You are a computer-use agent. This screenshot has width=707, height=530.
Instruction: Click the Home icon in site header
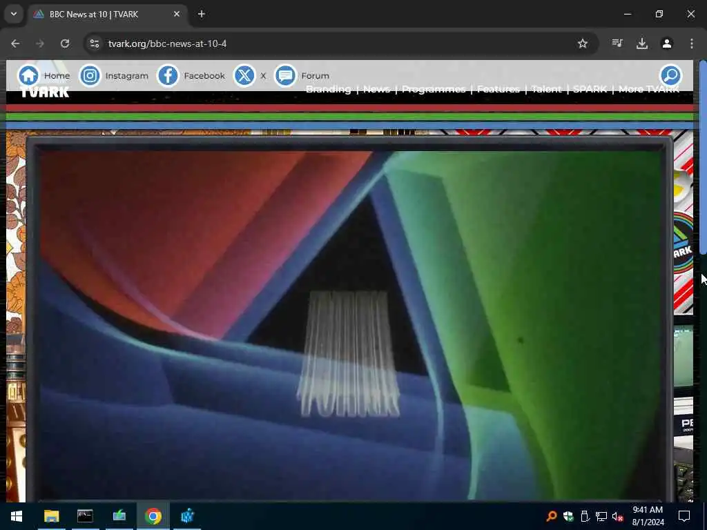(28, 75)
